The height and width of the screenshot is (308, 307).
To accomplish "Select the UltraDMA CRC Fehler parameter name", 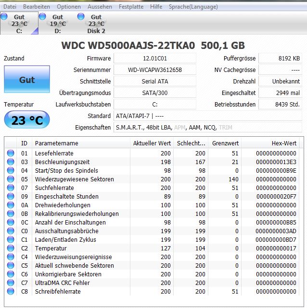I will (62, 283).
